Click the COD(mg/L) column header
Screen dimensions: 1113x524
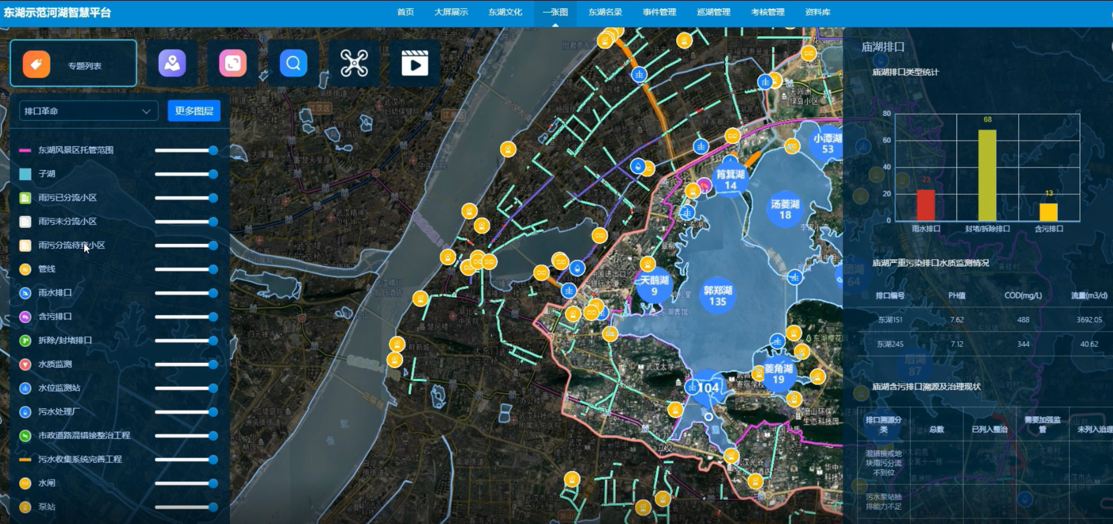coord(1024,295)
